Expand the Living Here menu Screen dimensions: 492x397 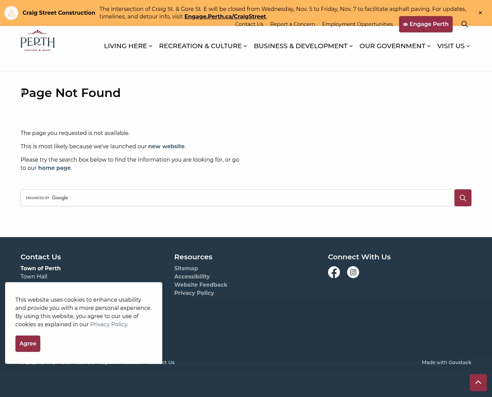[x=128, y=46]
